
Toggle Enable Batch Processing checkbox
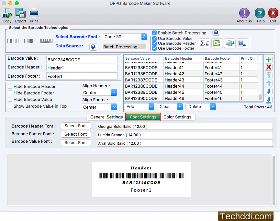coord(154,33)
